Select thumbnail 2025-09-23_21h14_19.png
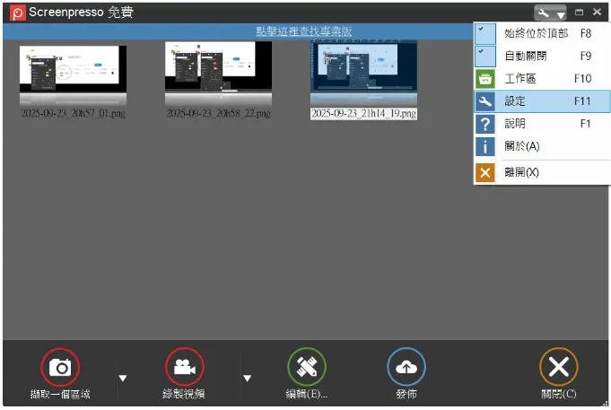The image size is (611, 410). coord(363,73)
